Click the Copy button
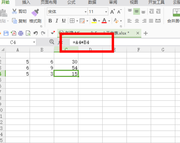180x143 pixels. [x=19, y=21]
